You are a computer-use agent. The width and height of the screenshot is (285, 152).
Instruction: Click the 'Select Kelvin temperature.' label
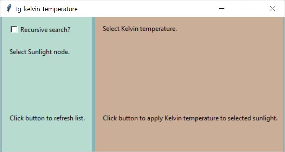pos(140,29)
